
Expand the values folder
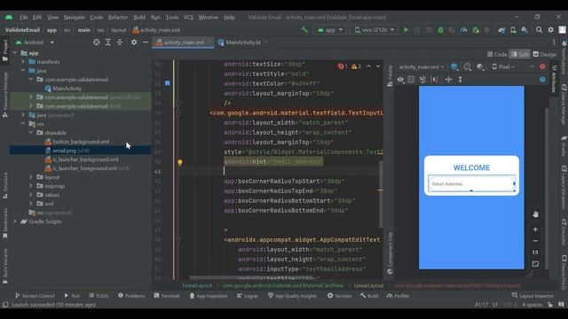click(31, 195)
